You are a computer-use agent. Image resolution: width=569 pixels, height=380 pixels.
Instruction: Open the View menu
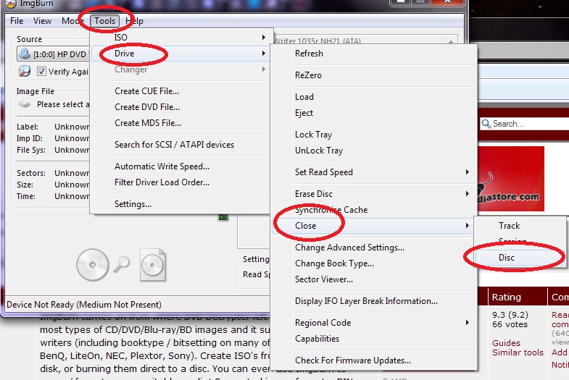[43, 21]
